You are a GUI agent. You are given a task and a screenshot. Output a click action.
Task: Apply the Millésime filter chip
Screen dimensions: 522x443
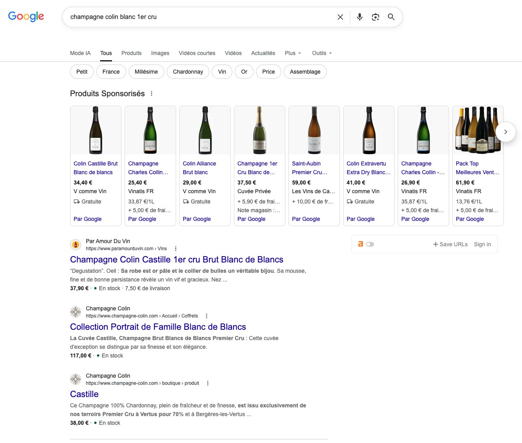(x=146, y=72)
